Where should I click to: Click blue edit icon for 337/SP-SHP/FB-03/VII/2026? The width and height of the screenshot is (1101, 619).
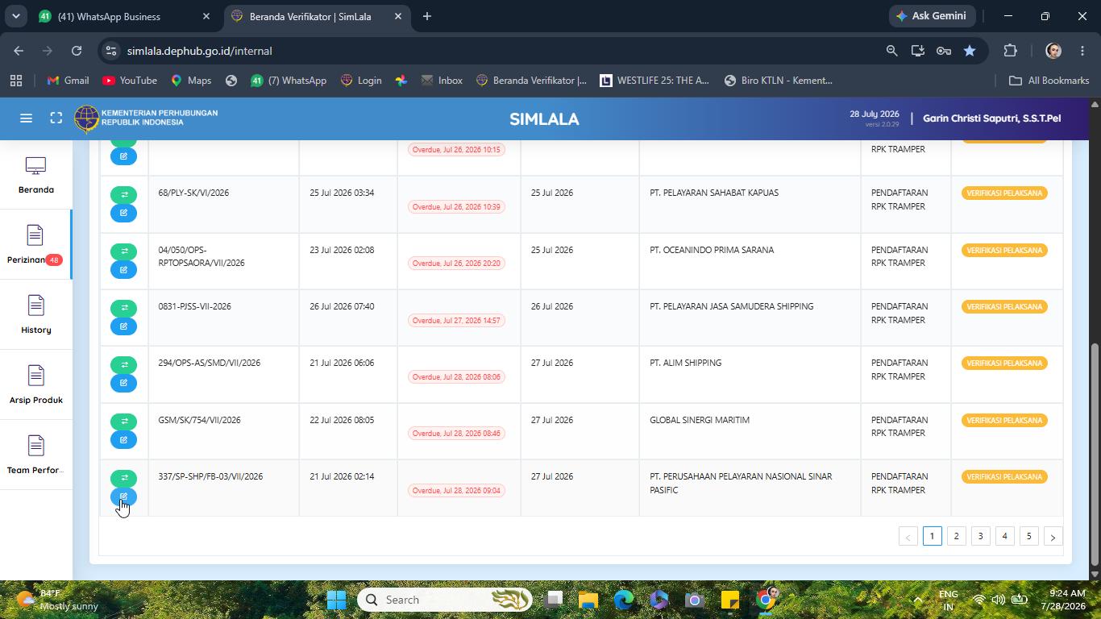123,496
